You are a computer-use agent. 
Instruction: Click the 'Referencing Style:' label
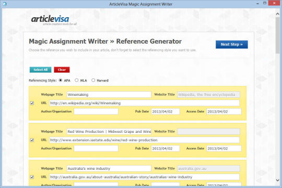pyautogui.click(x=43, y=80)
